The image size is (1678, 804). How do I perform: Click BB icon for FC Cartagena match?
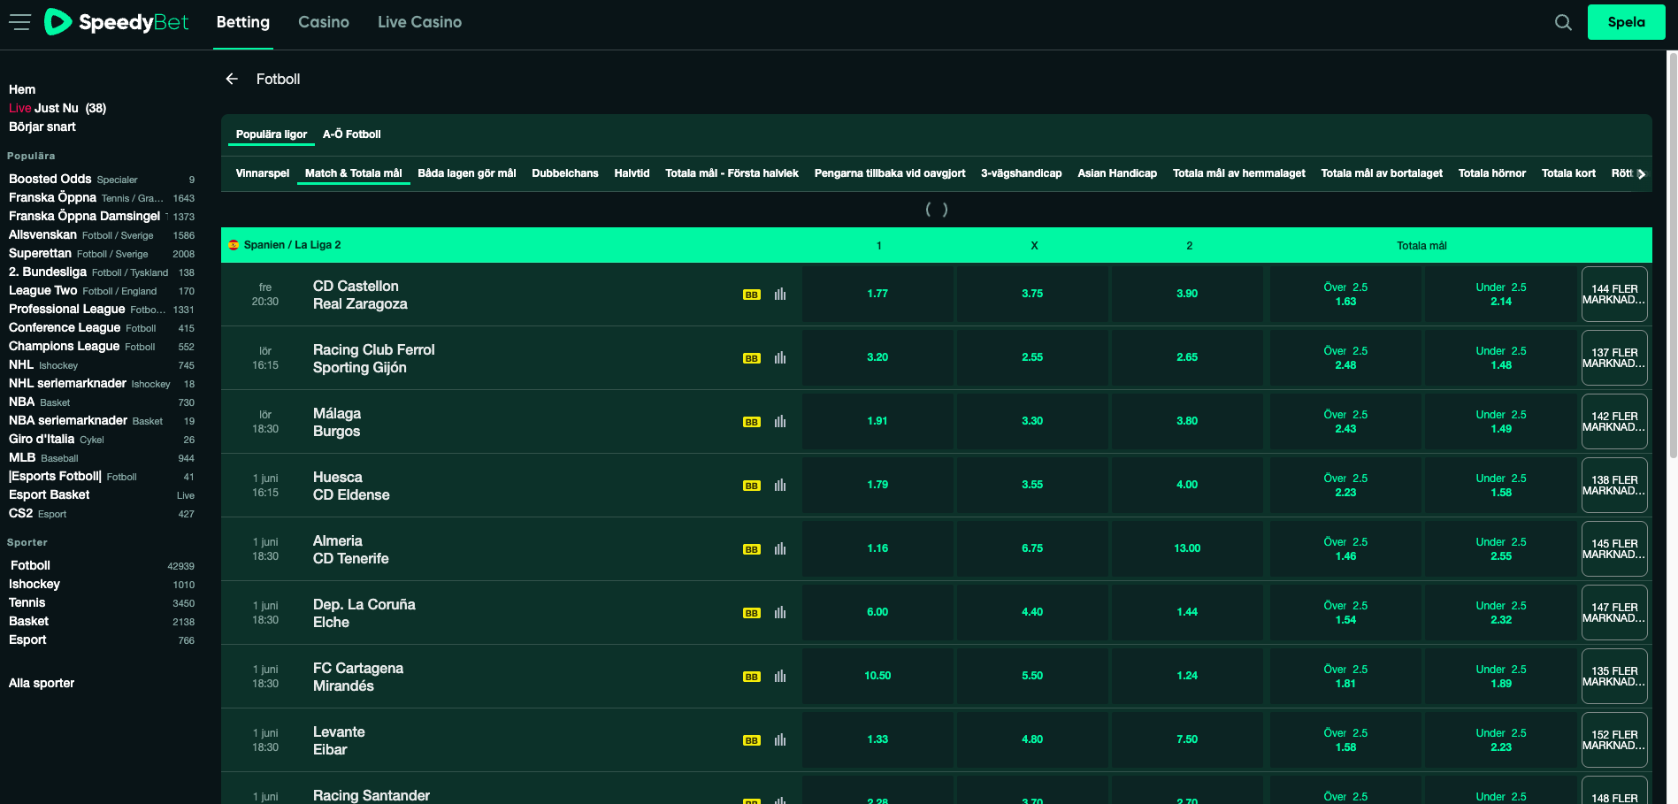751,677
